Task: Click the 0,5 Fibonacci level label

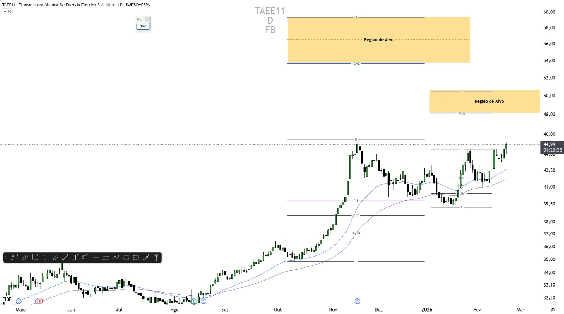Action: pos(356,201)
